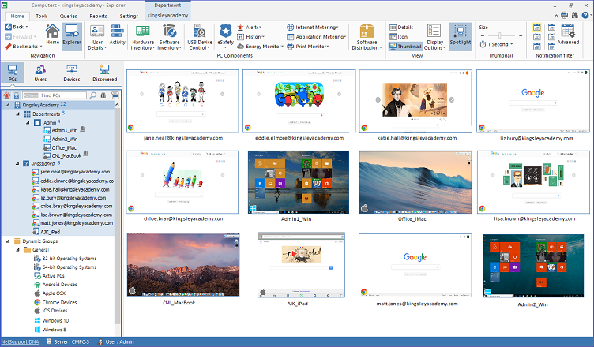Image resolution: width=594 pixels, height=347 pixels.
Task: Open the CNL_MacBook thumbnail
Action: coord(183,264)
